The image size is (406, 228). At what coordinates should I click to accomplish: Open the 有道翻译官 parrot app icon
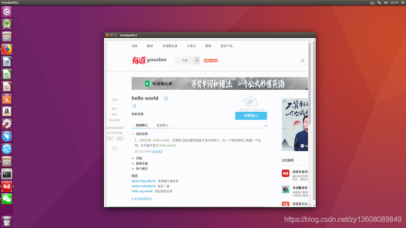pyautogui.click(x=286, y=189)
